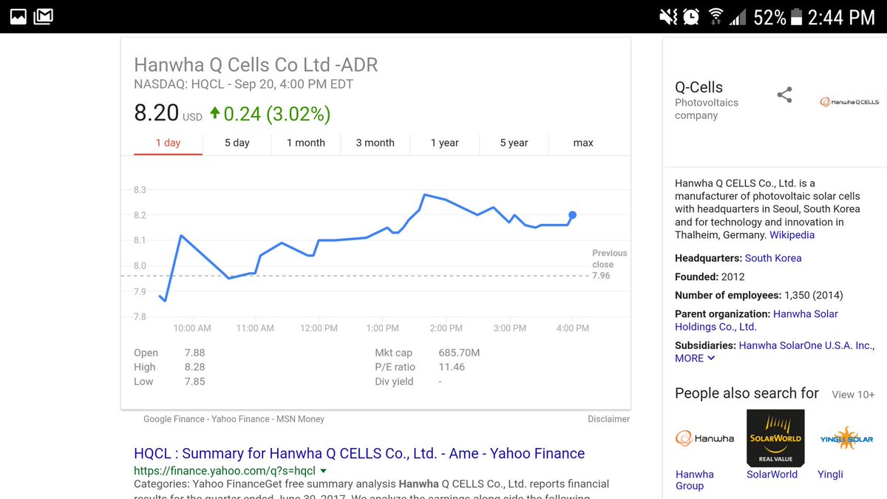Viewport: 887px width, 499px height.
Task: Switch to the 3 month chart tab
Action: click(x=375, y=143)
